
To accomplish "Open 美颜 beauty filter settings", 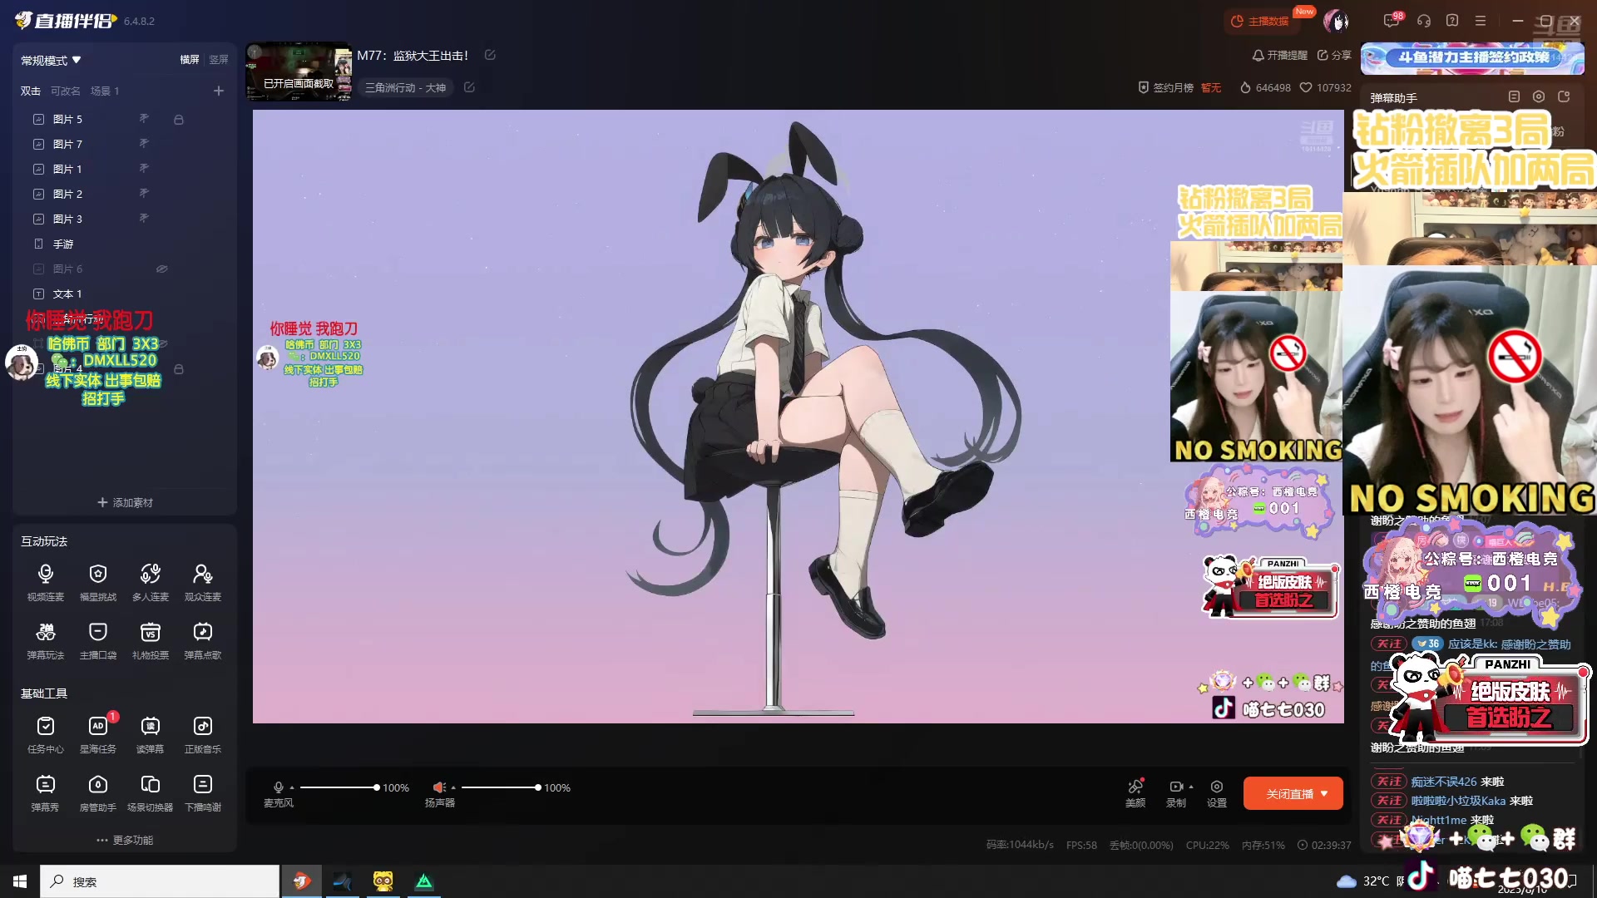I will 1135,793.
